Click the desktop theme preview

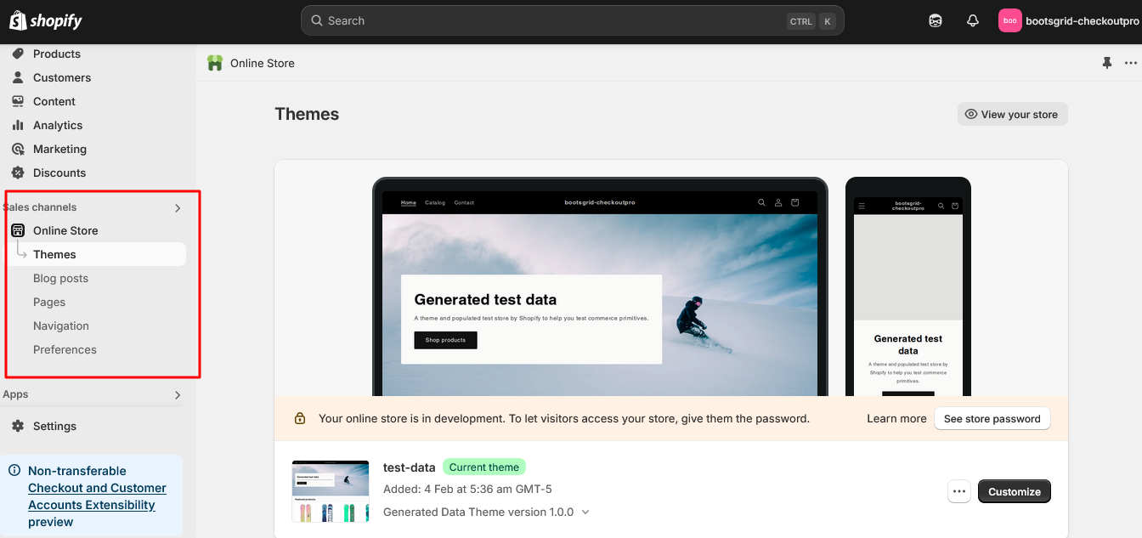click(600, 286)
